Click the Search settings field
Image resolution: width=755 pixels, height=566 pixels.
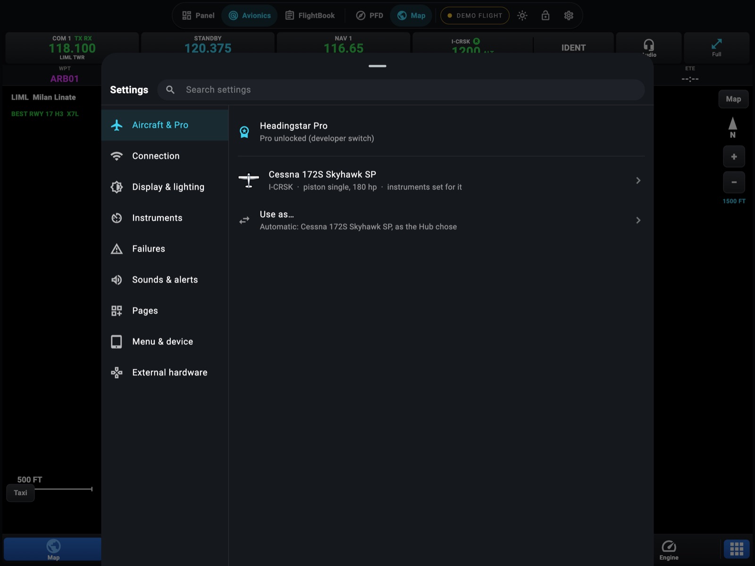click(401, 90)
